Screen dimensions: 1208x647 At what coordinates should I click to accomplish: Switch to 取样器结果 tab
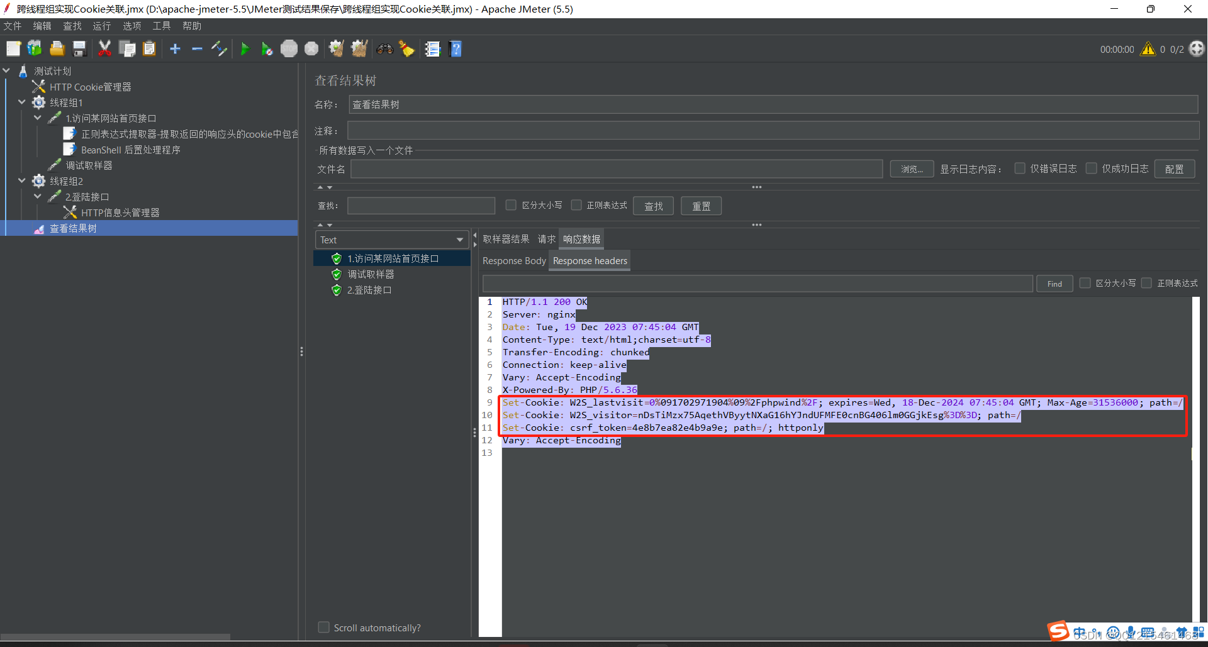[506, 239]
